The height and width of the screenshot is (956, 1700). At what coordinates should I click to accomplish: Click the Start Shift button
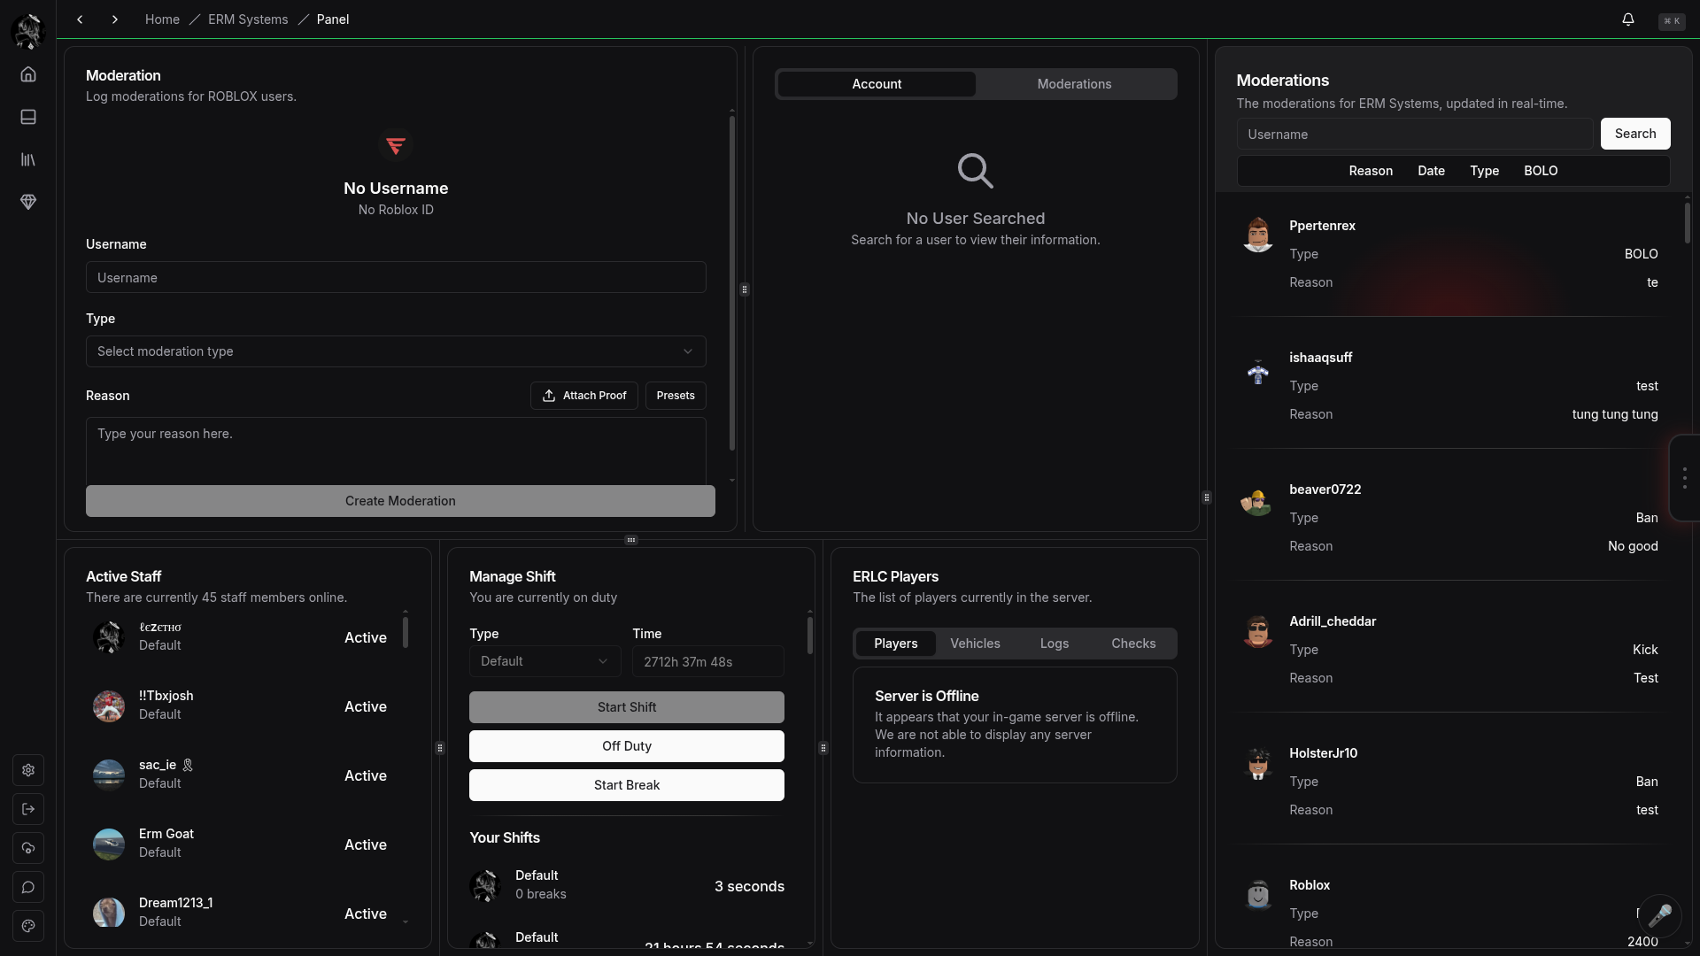pos(627,707)
